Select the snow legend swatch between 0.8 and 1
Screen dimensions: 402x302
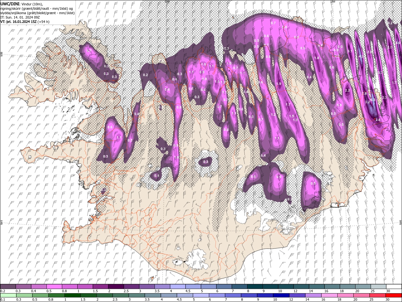(69, 287)
